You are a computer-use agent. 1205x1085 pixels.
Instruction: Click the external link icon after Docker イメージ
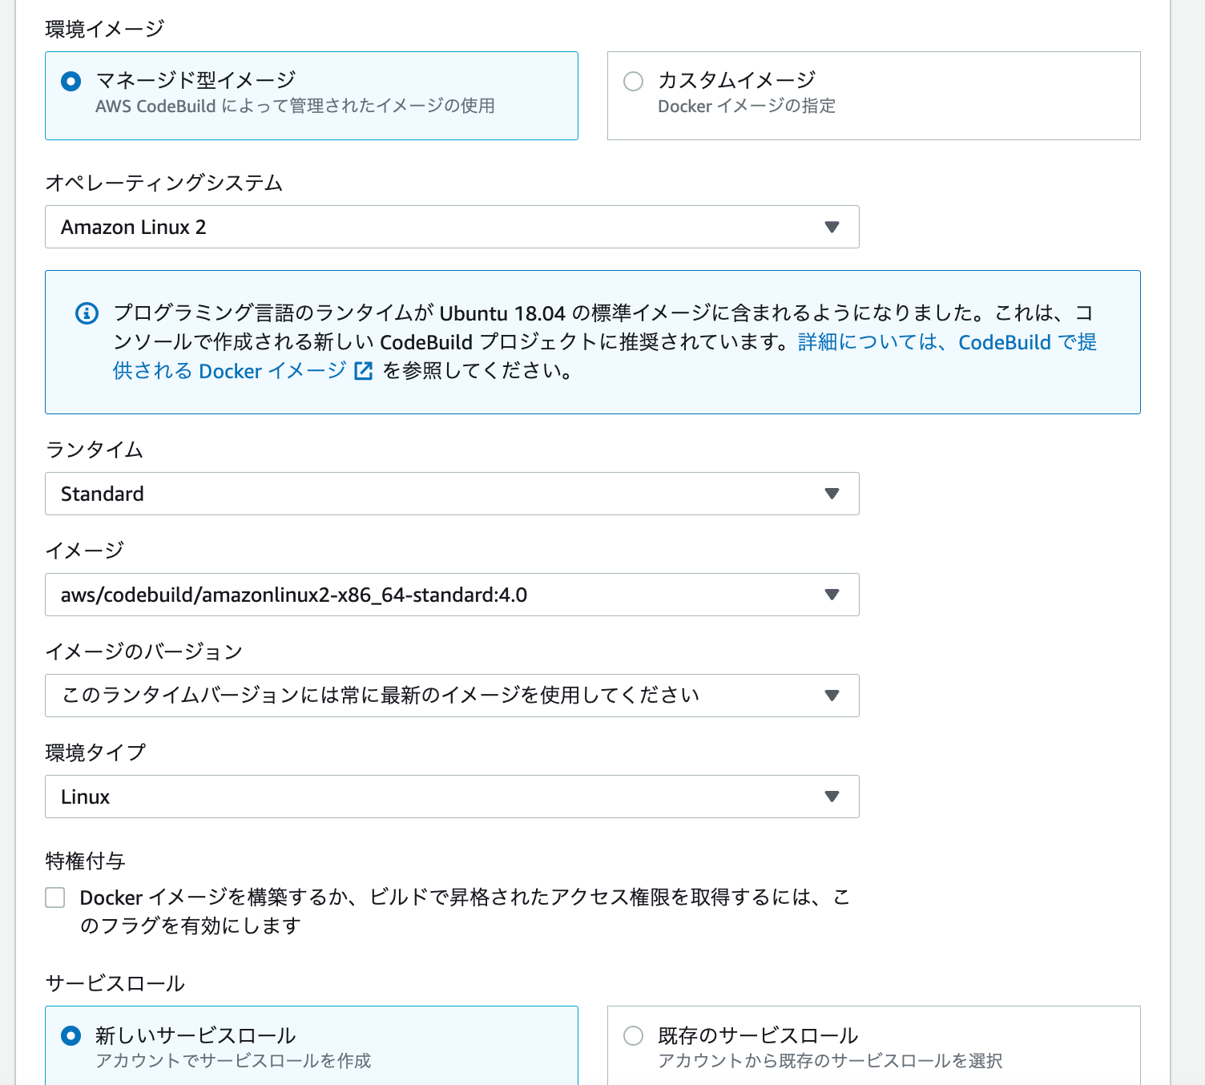click(363, 371)
